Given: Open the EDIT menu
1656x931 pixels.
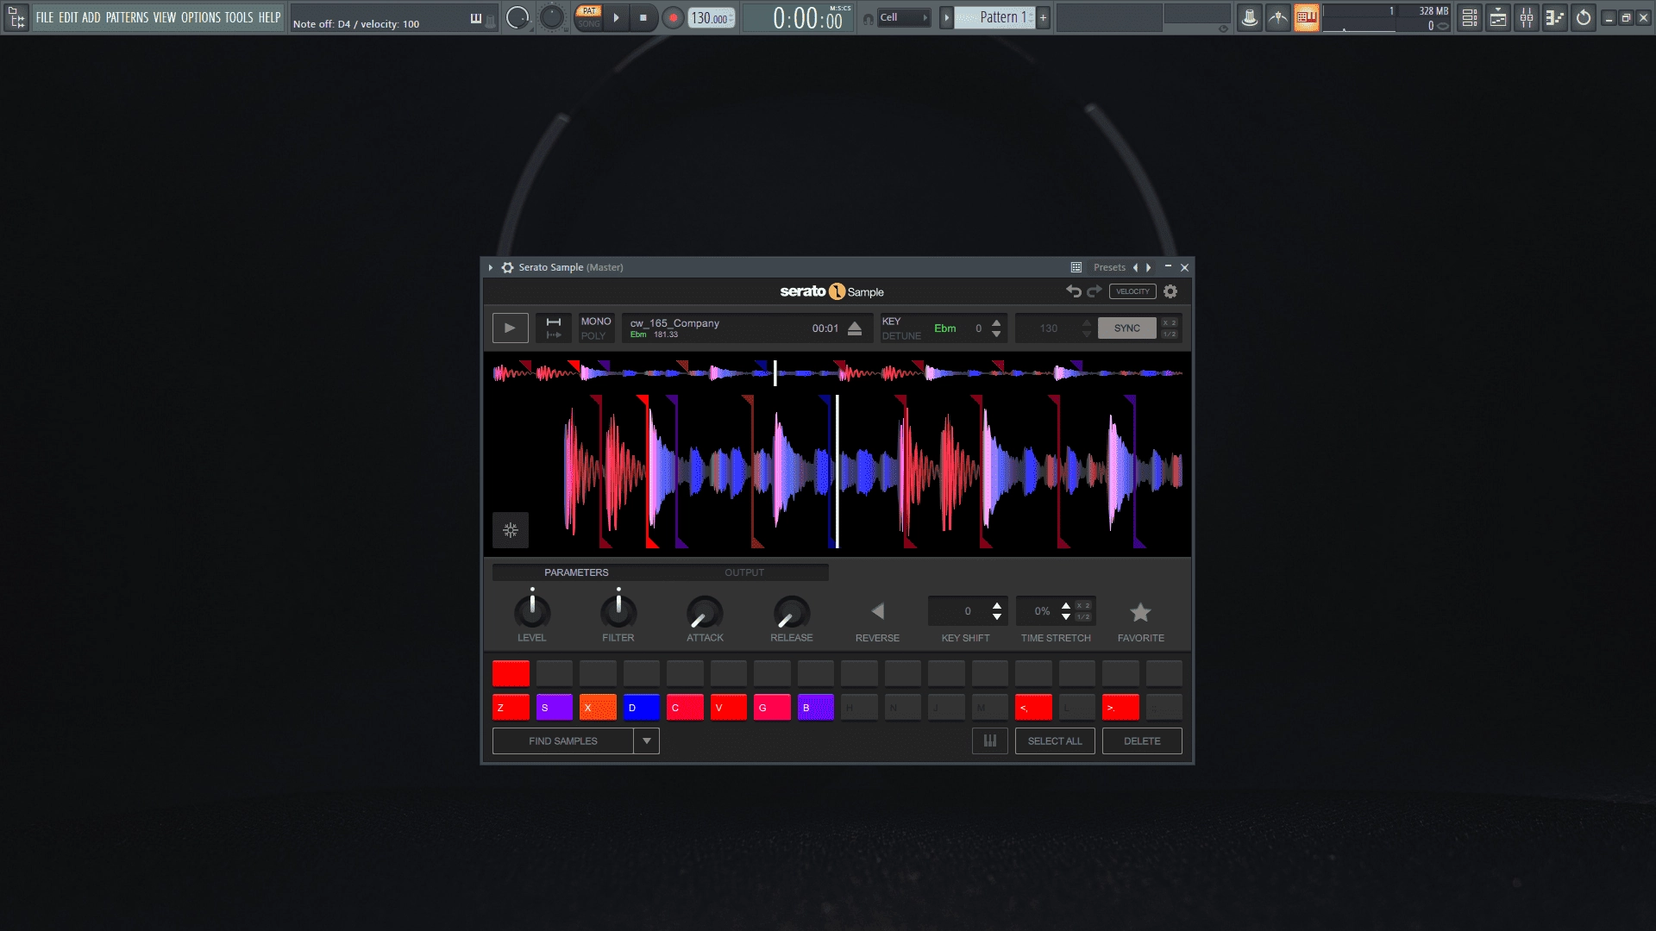Looking at the screenshot, I should (x=68, y=17).
